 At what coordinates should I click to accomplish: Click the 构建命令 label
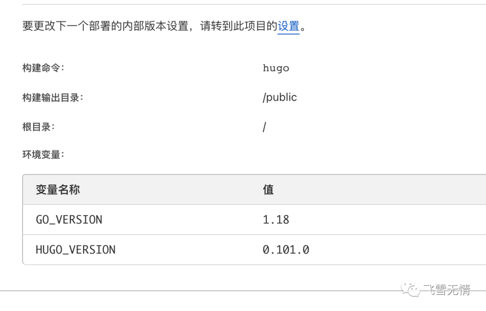(x=43, y=68)
